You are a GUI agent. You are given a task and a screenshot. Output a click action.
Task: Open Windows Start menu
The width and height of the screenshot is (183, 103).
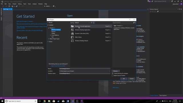pos(2,101)
